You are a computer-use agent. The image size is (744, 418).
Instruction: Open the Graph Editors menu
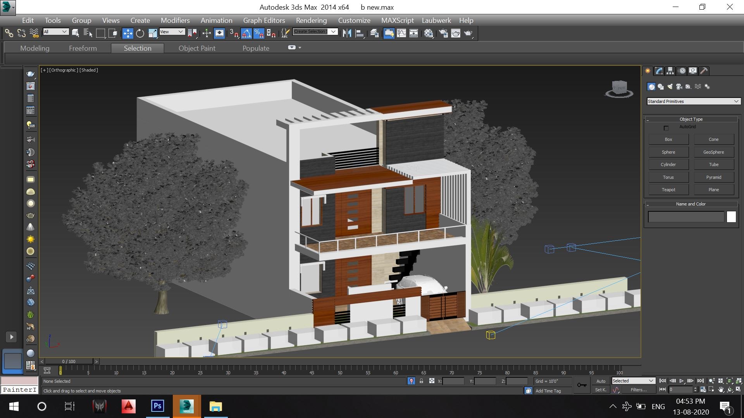coord(264,21)
